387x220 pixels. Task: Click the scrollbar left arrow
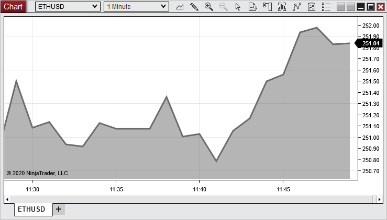click(7, 199)
